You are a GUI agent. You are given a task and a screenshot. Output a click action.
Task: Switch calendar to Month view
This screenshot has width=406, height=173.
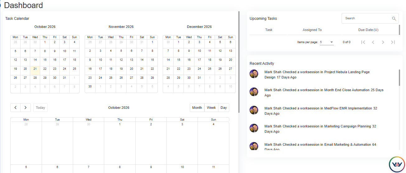(x=197, y=108)
